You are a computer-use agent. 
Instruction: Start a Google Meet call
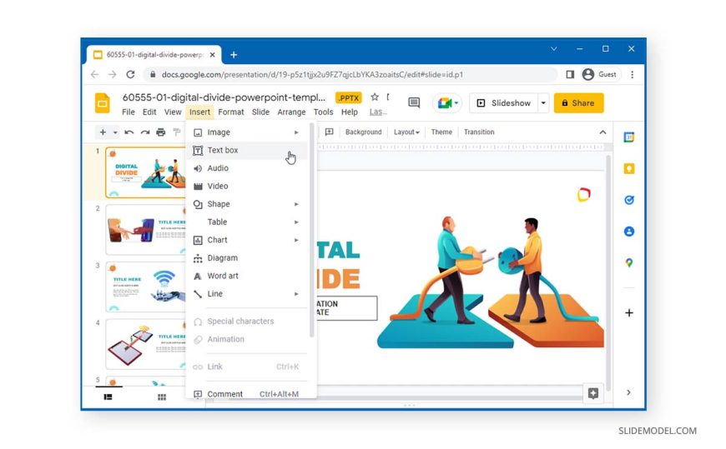click(446, 103)
